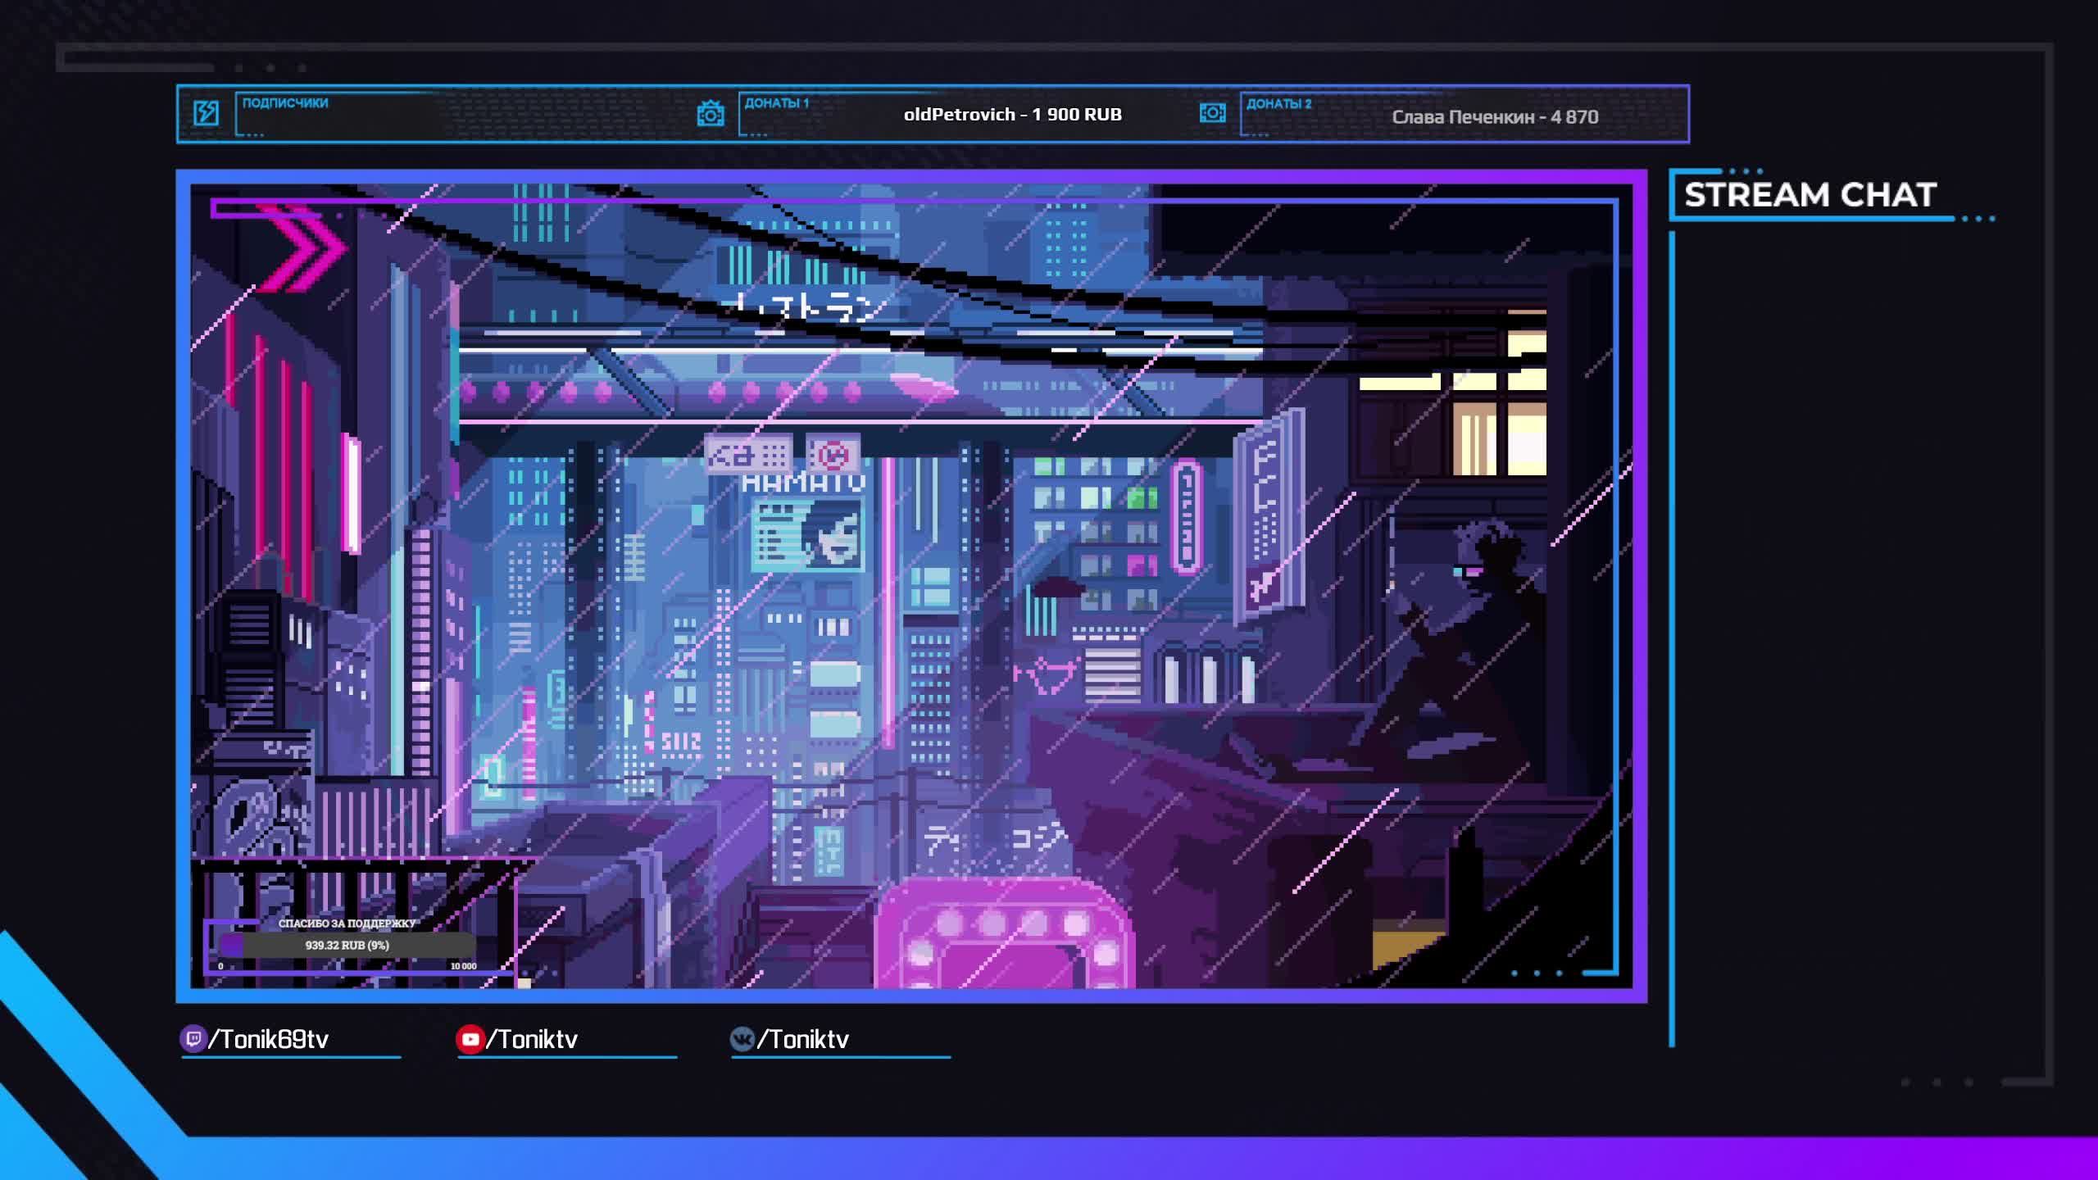
Task: Click the Слава Печенкин - 4 870 donation
Action: tap(1495, 117)
